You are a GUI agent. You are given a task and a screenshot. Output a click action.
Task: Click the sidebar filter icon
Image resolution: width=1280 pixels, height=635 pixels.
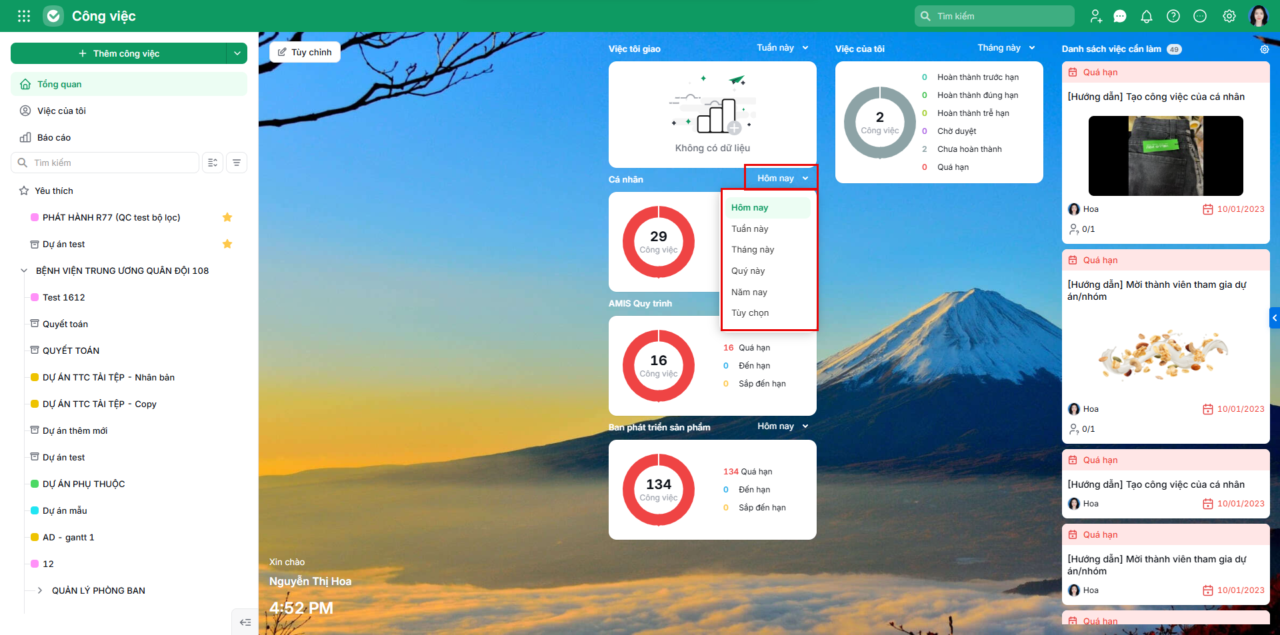click(x=237, y=163)
